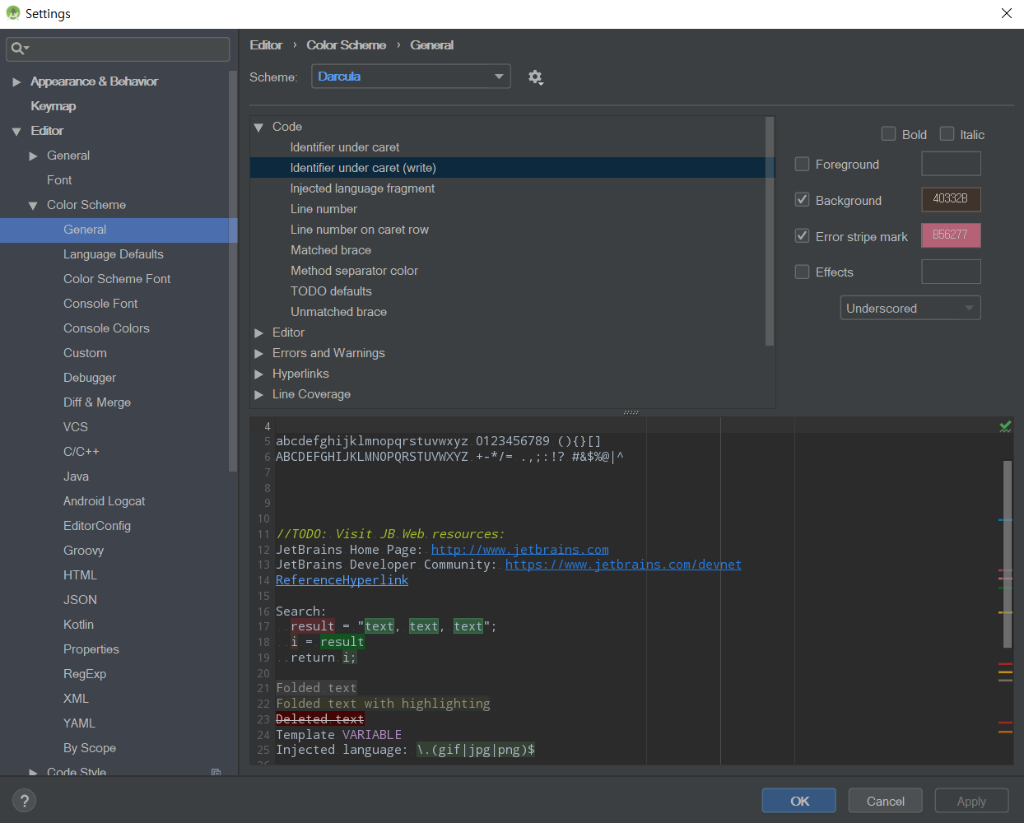Select Unmatched brace attribute
Screen dimensions: 1024x823
coord(338,312)
